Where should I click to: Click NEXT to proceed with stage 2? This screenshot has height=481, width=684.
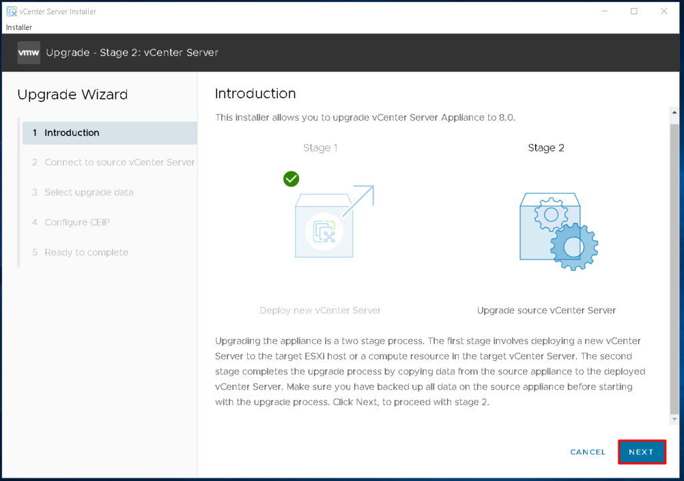641,452
